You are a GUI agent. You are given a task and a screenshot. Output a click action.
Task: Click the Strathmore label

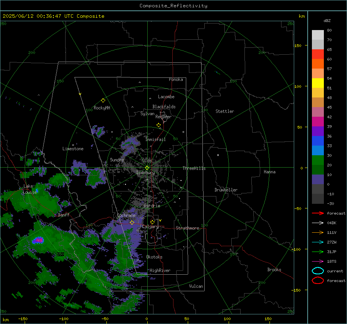[x=187, y=228]
